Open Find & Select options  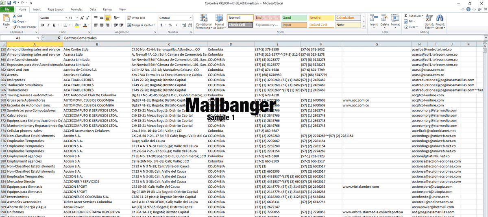click(x=440, y=21)
